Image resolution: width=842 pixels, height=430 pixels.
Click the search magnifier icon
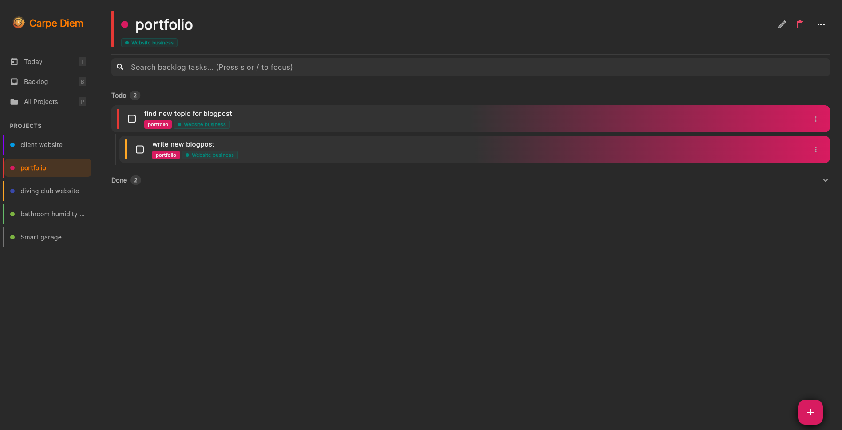point(120,67)
